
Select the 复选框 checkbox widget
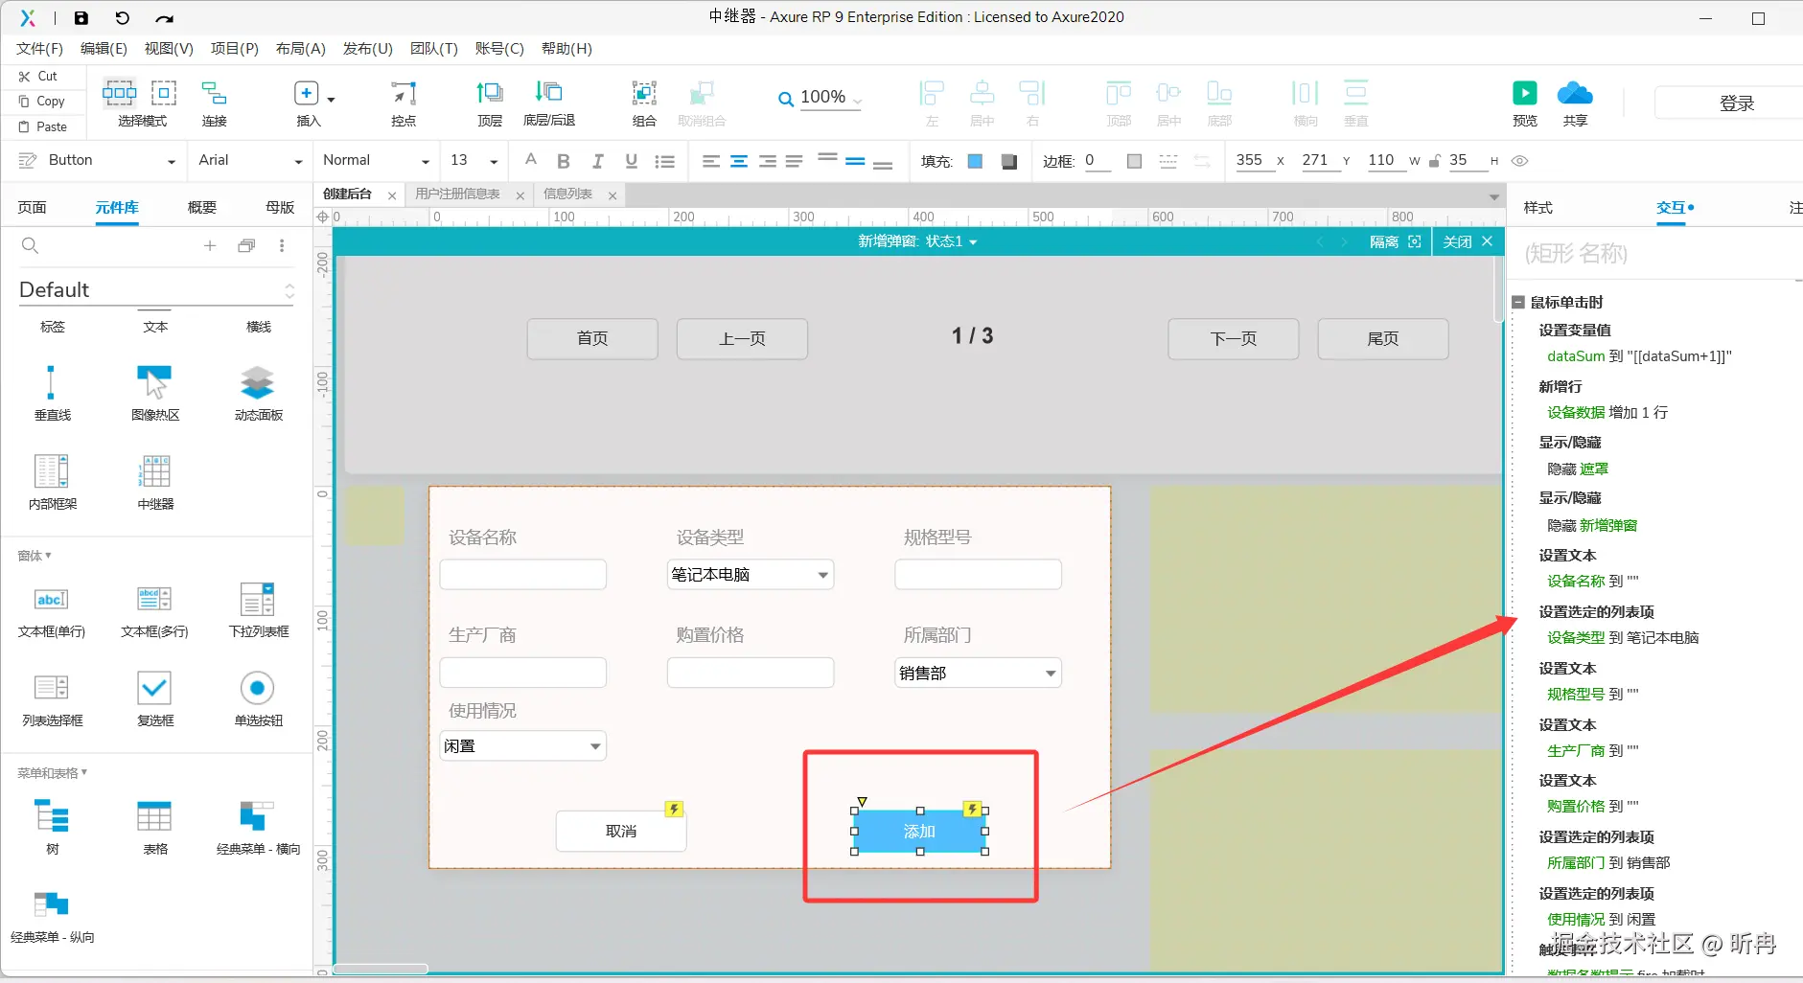click(x=154, y=699)
